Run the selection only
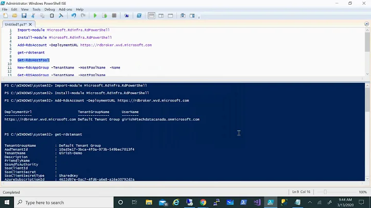The image size is (371, 208). pos(104,15)
